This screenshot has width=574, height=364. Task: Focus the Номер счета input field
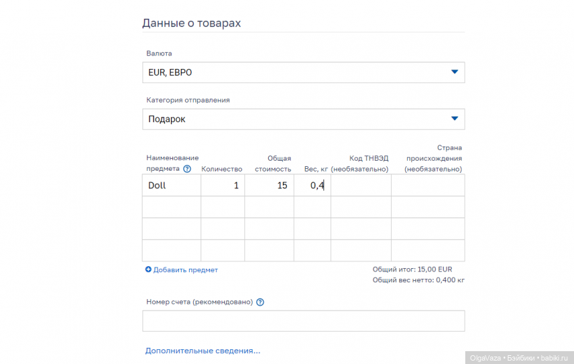[303, 321]
